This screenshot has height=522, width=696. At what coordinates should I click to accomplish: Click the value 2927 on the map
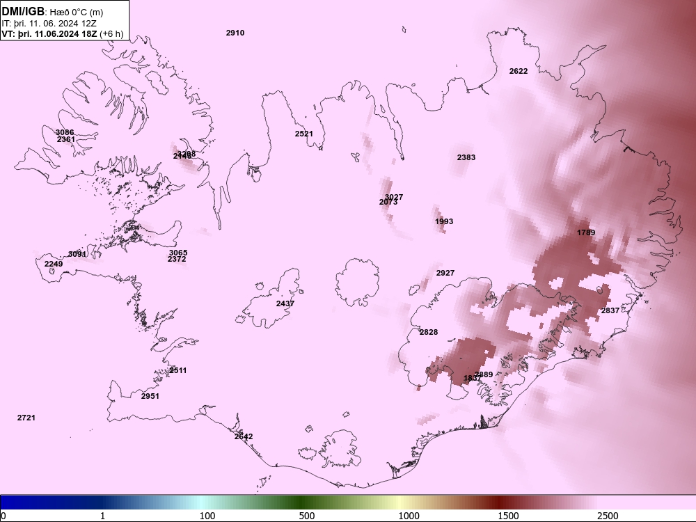coord(445,273)
